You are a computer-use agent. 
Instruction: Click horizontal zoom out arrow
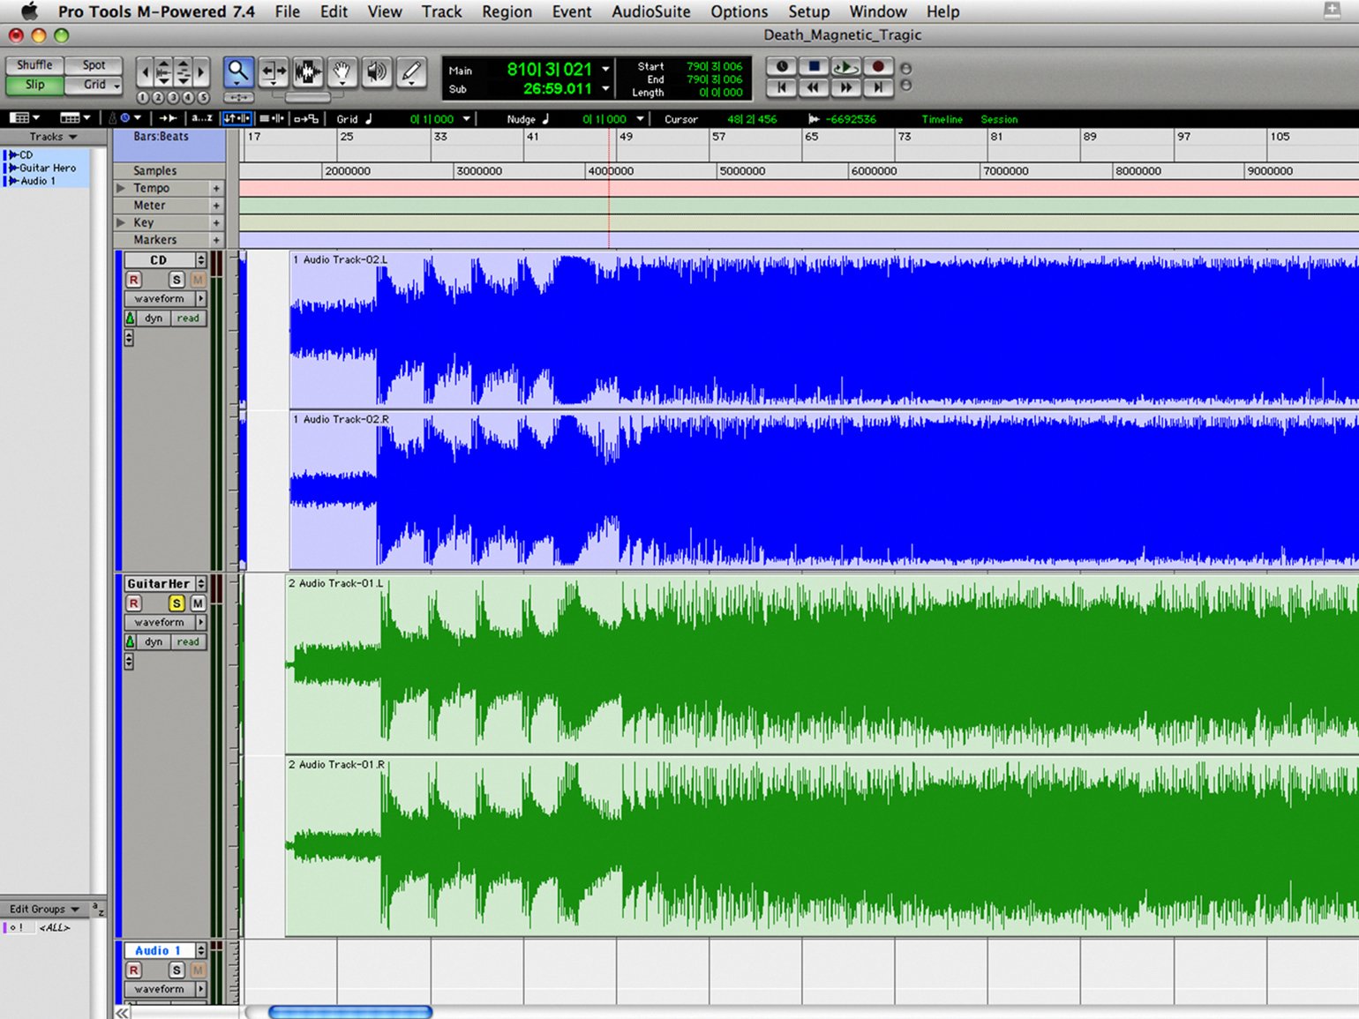tap(145, 71)
